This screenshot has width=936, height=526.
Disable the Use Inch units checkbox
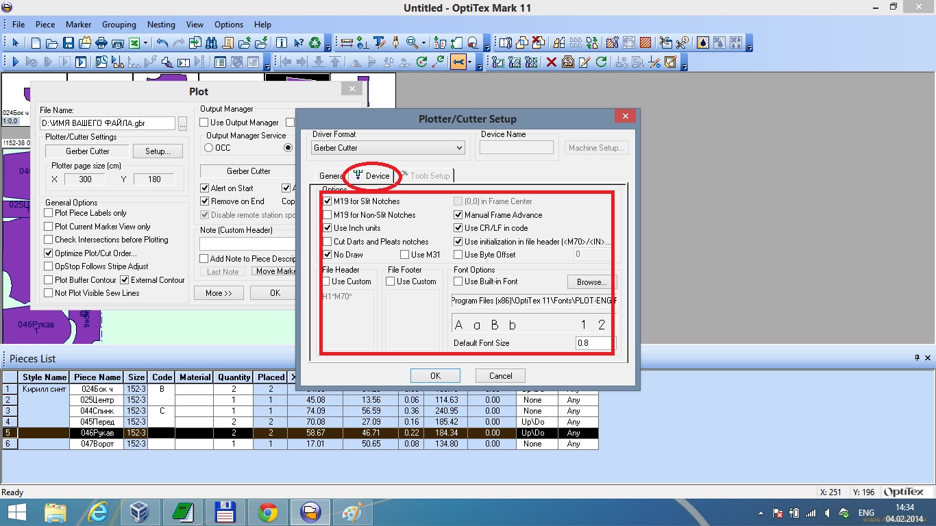tap(327, 228)
